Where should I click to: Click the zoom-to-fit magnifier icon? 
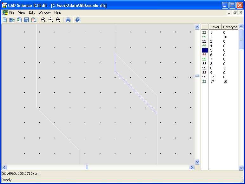58,20
